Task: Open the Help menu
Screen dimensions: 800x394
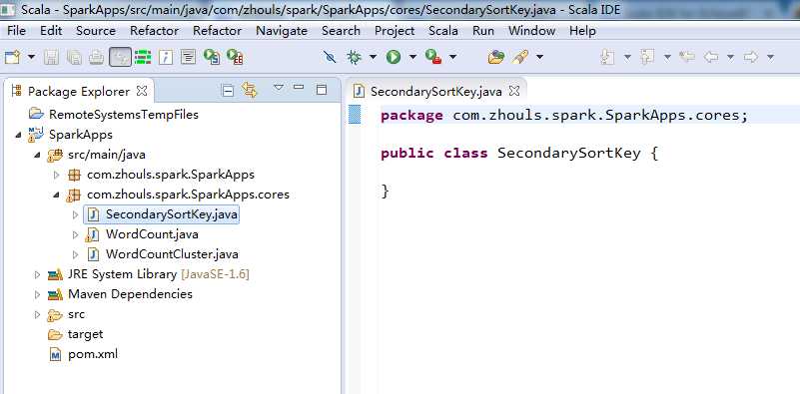Action: point(582,31)
